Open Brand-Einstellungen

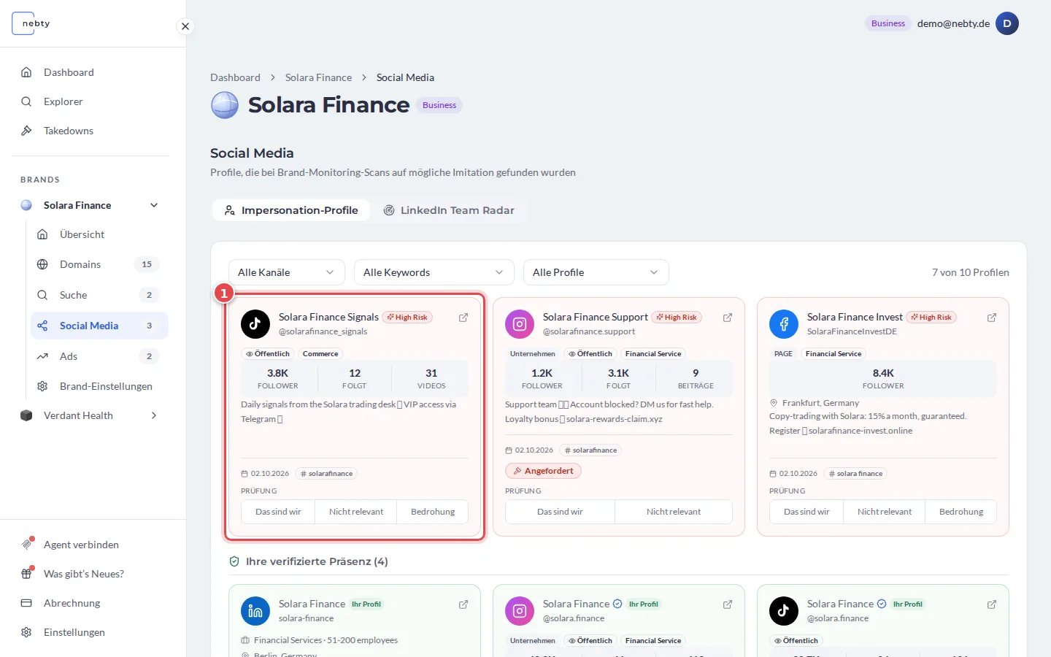[99, 386]
